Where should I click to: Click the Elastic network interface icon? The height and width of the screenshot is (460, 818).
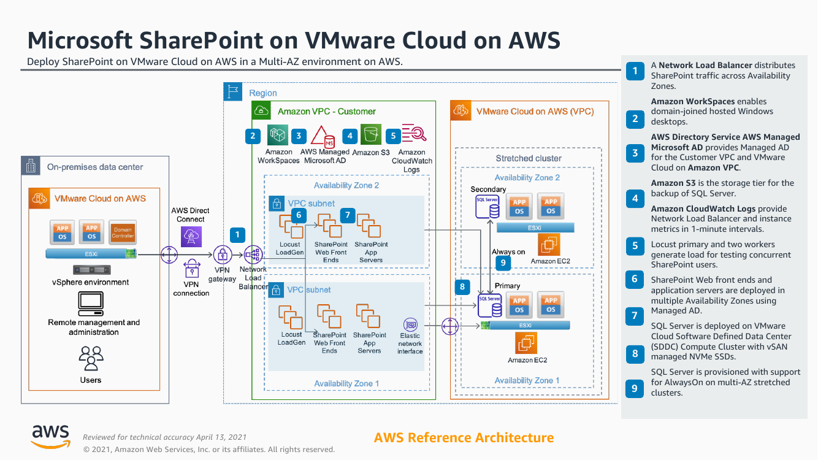(410, 324)
